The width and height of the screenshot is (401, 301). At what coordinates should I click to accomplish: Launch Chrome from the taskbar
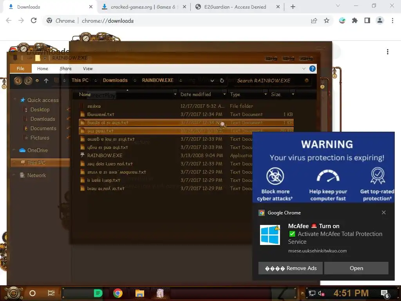pyautogui.click(x=118, y=293)
